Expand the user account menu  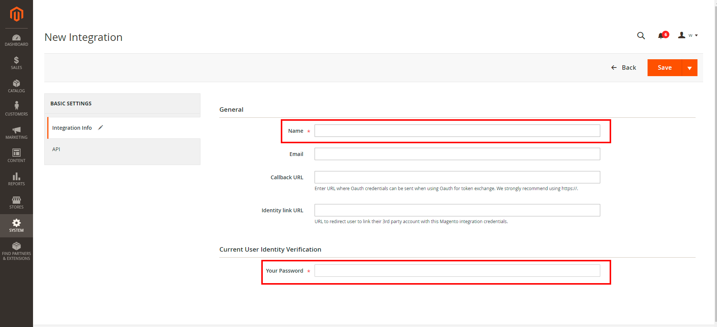coord(688,35)
